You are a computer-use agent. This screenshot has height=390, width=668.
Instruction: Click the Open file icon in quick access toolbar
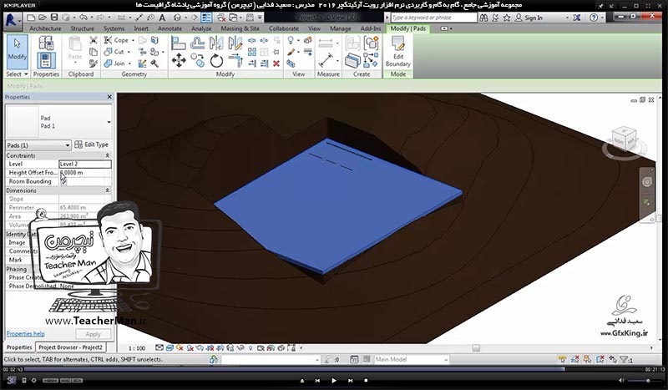coord(43,18)
